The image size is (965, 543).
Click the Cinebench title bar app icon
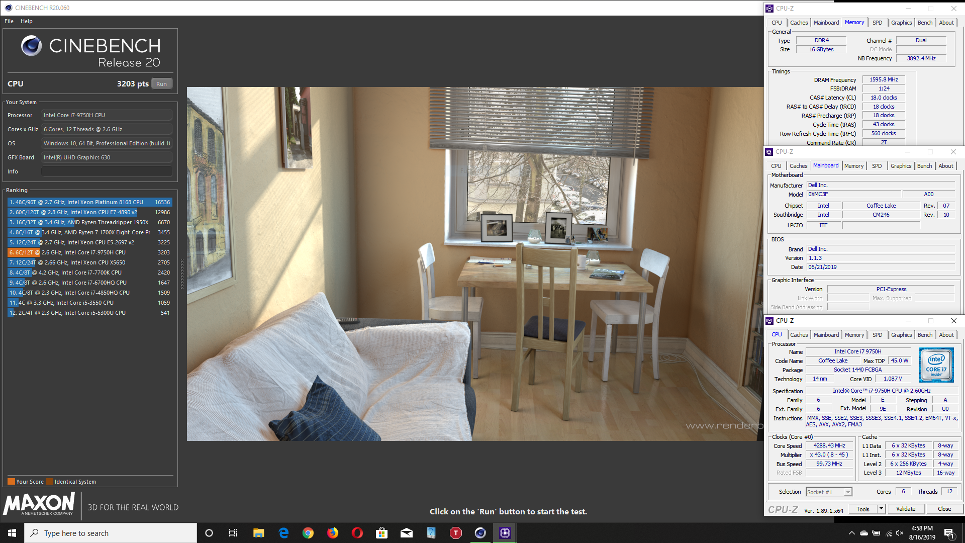point(9,8)
